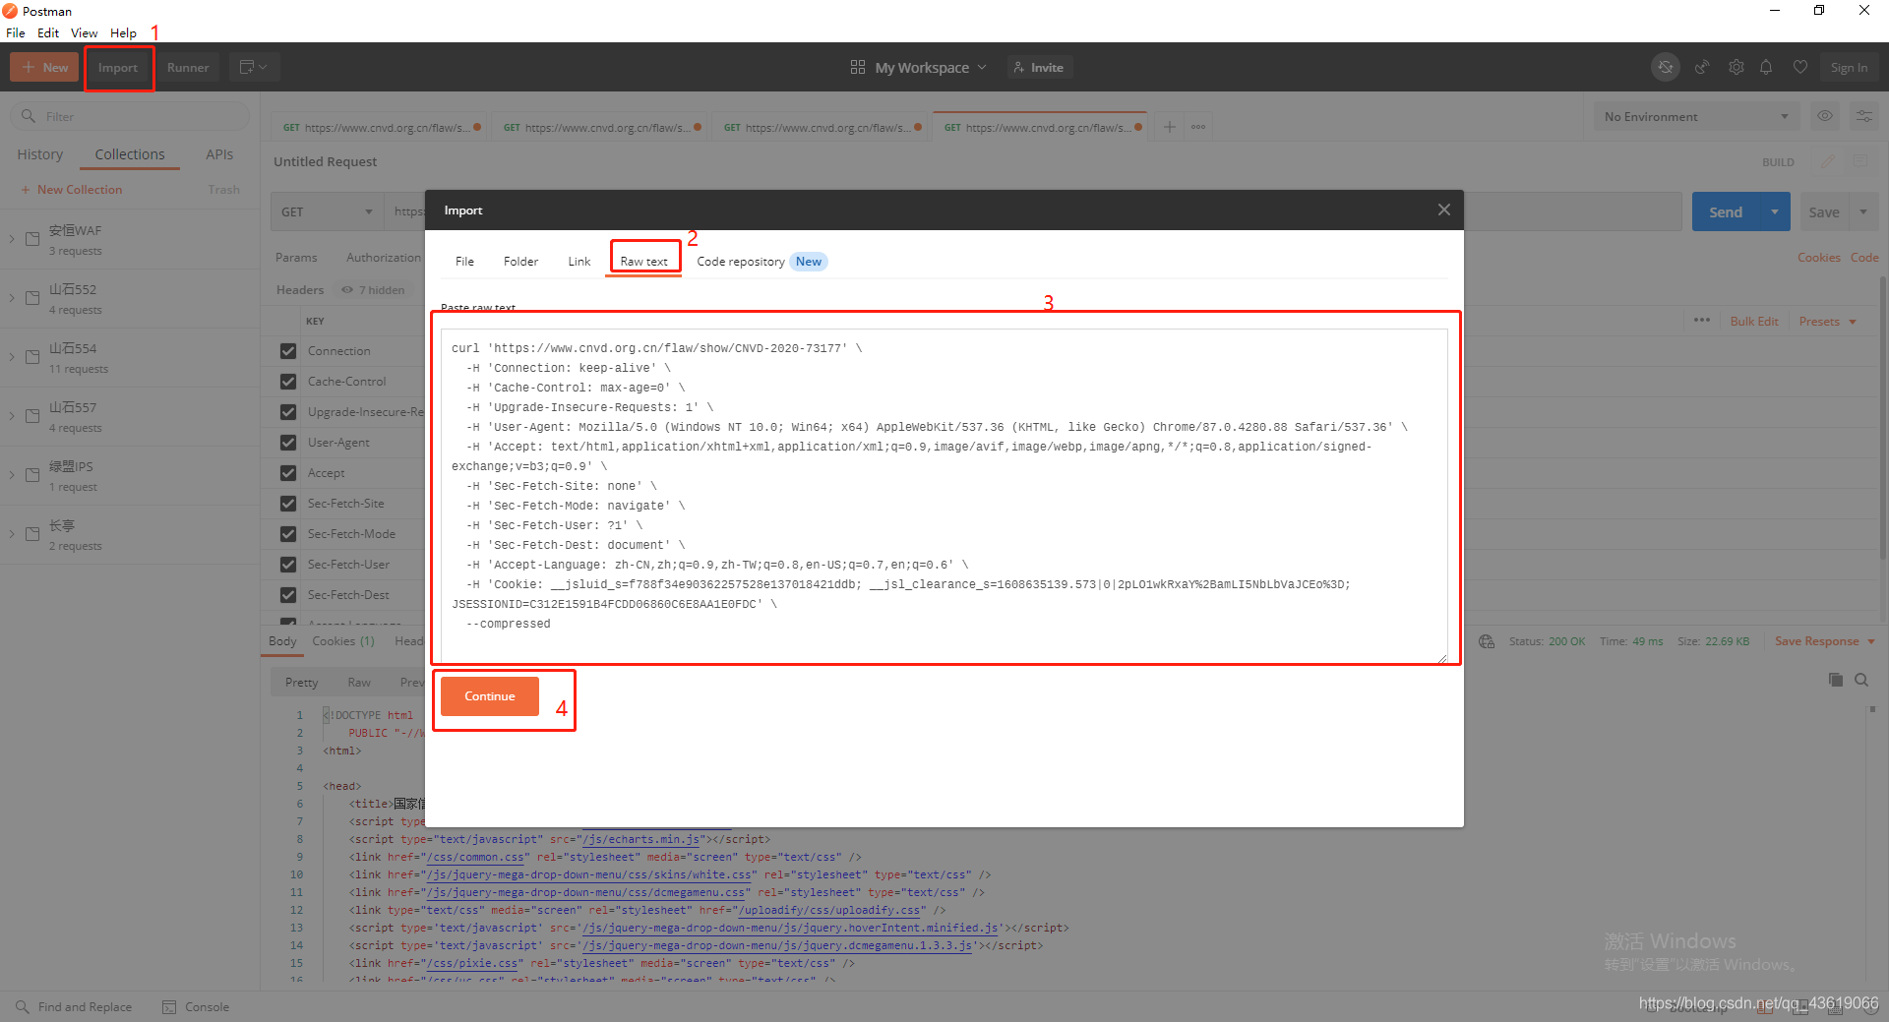The image size is (1889, 1022).
Task: Search the response body with magnifier icon
Action: point(1861,680)
